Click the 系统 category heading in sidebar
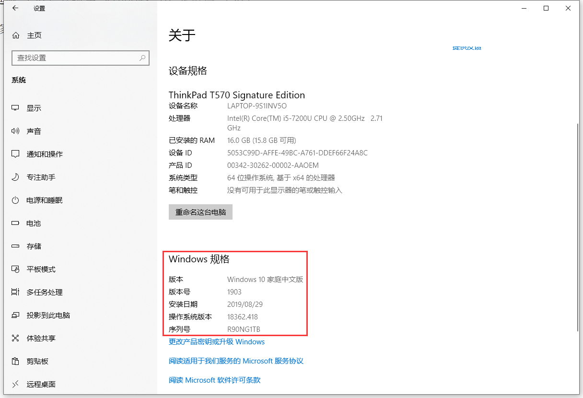The height and width of the screenshot is (398, 583). 19,80
